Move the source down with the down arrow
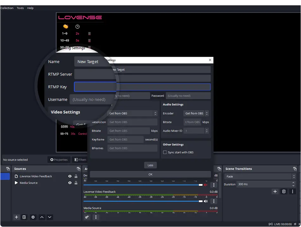301x227 pixels. pos(50,217)
